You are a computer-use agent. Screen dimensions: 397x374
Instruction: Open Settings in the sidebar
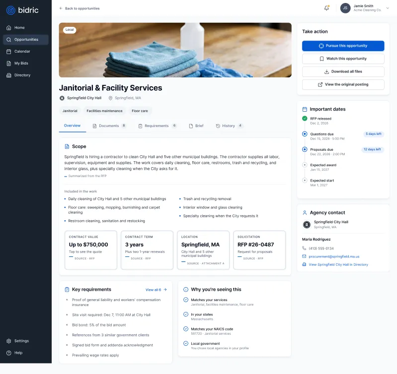click(25, 341)
